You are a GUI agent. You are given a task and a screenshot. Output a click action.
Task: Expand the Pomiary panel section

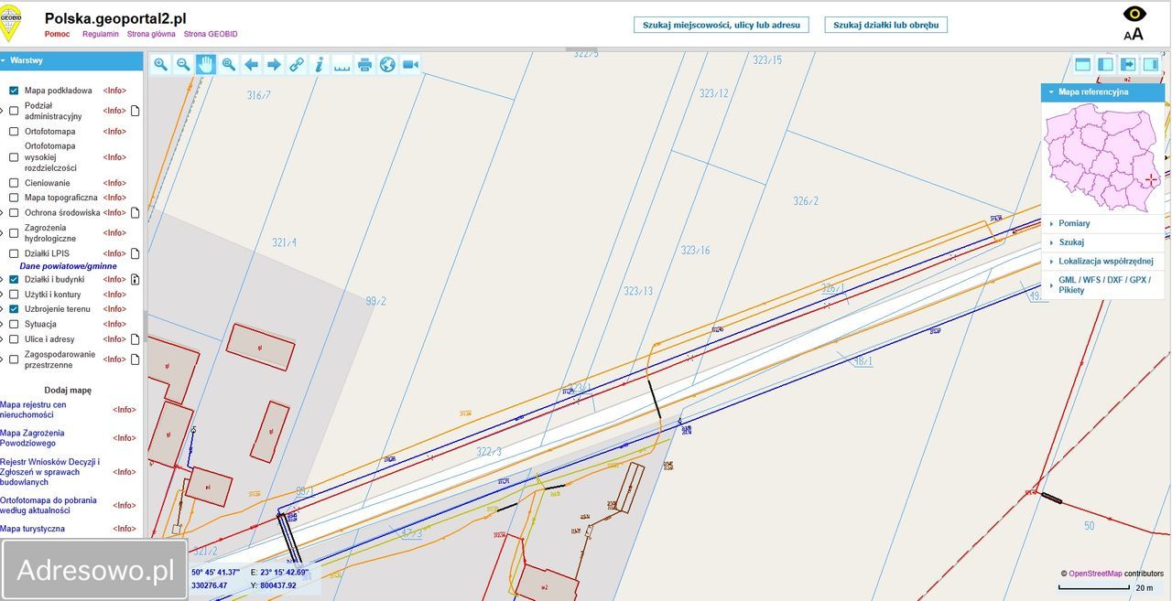tap(1074, 223)
